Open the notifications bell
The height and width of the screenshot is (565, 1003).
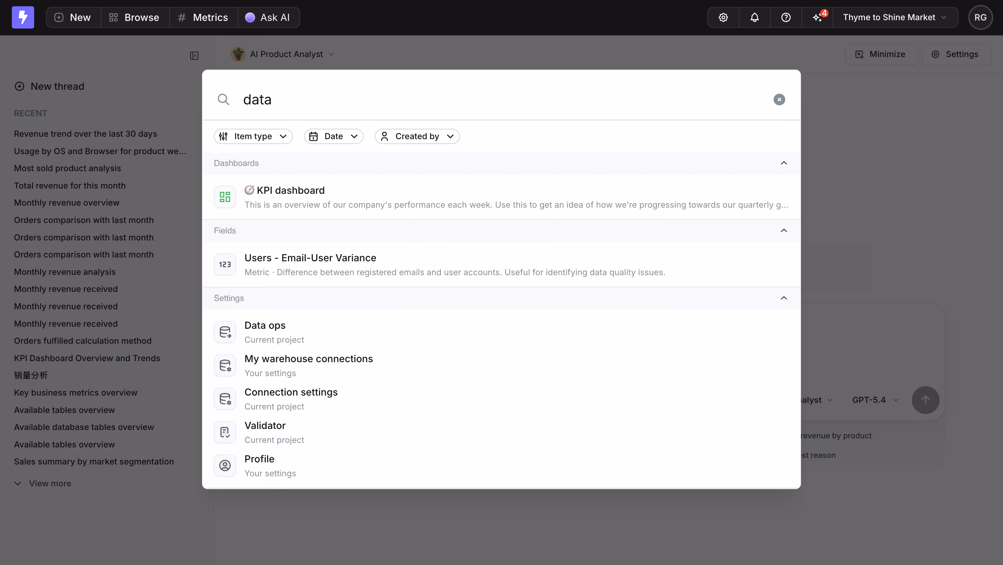tap(755, 17)
